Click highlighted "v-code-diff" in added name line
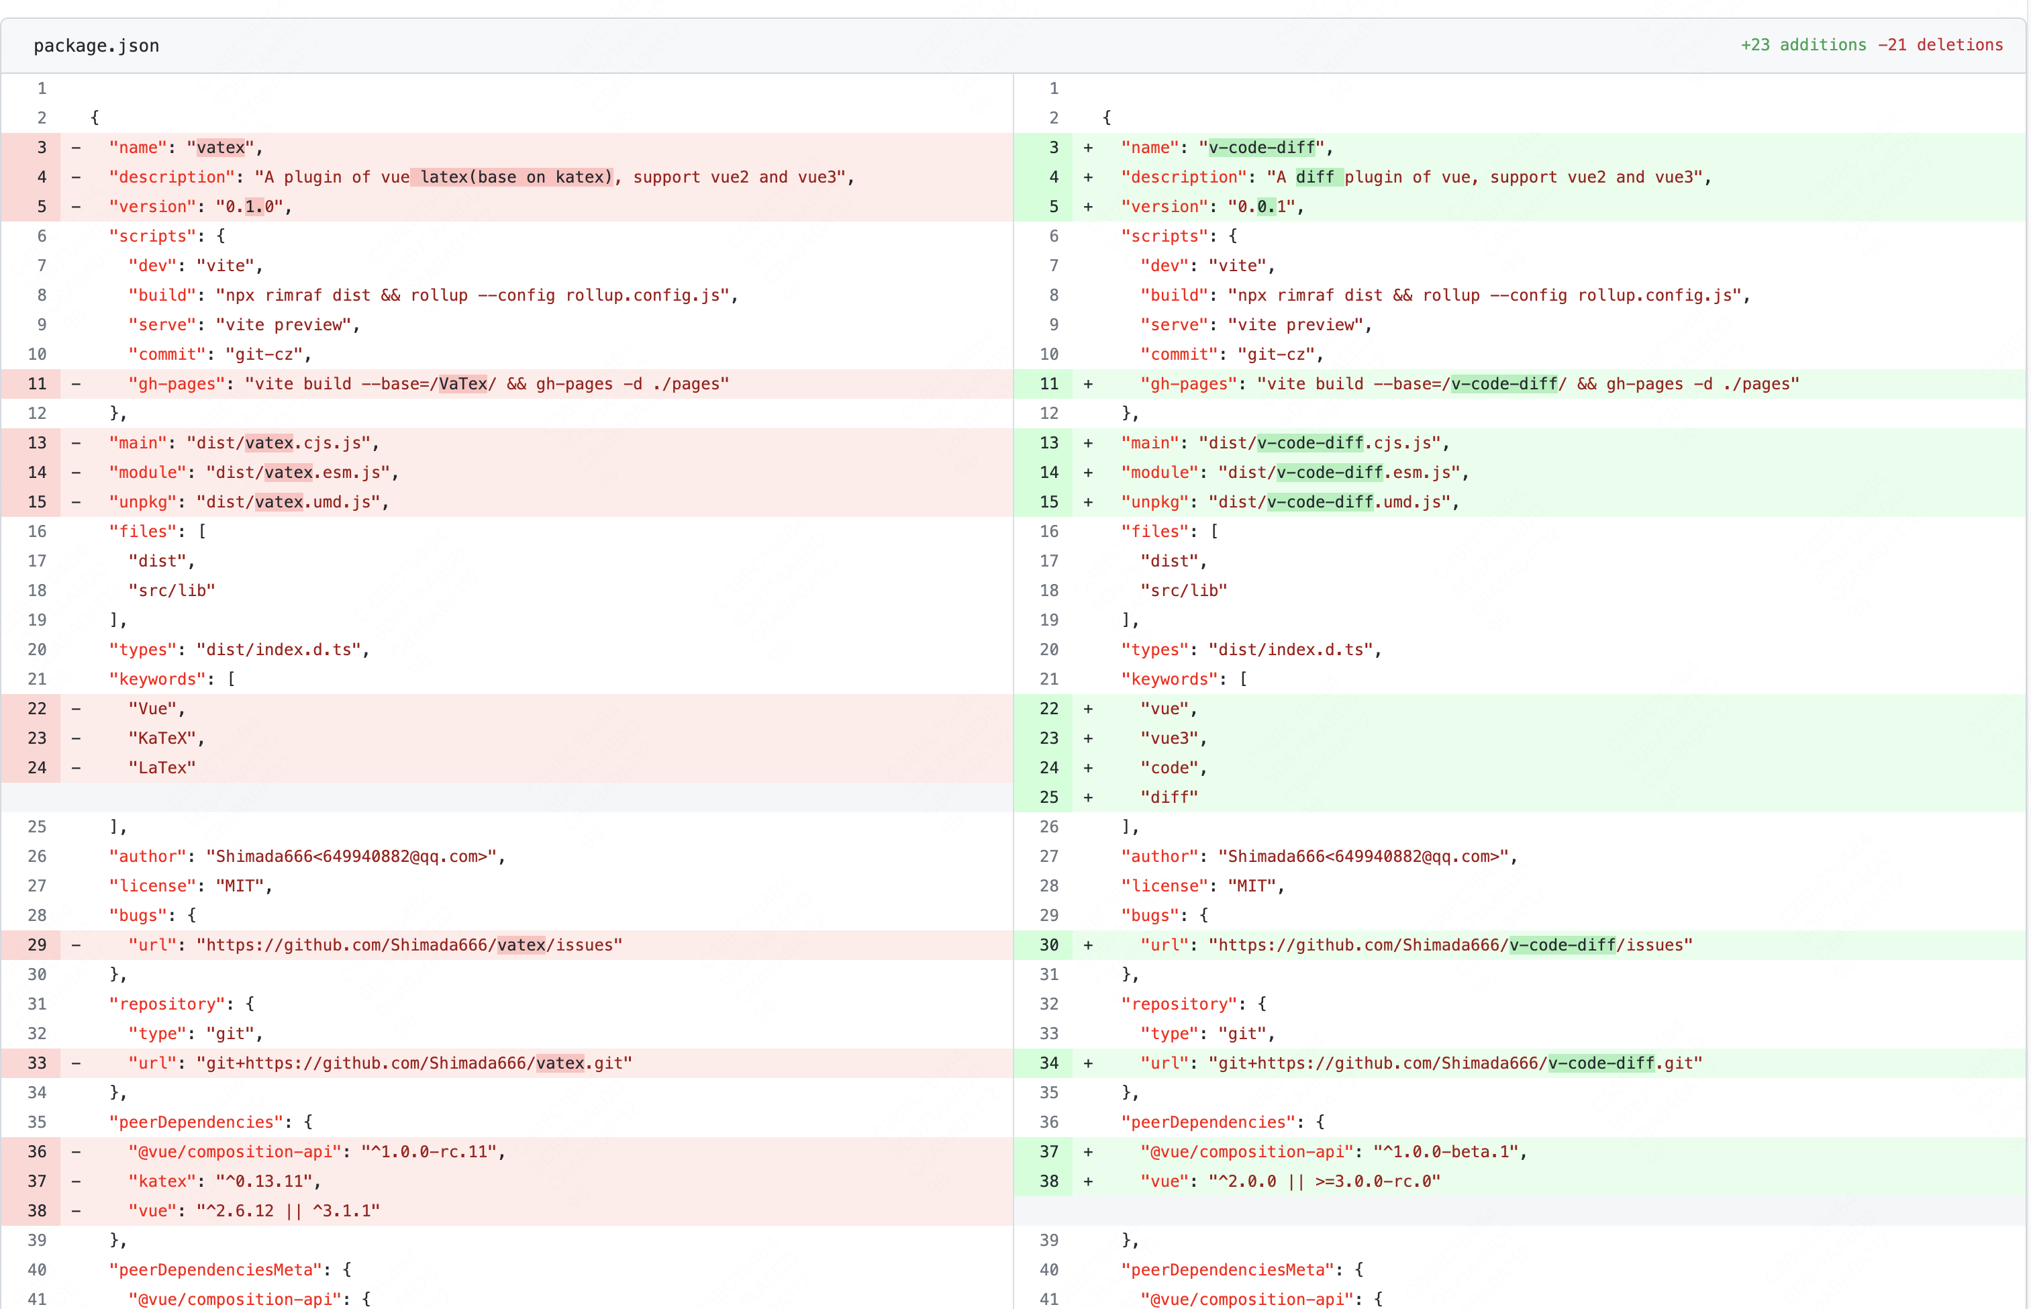Screen dimensions: 2031x1309 [1262, 148]
